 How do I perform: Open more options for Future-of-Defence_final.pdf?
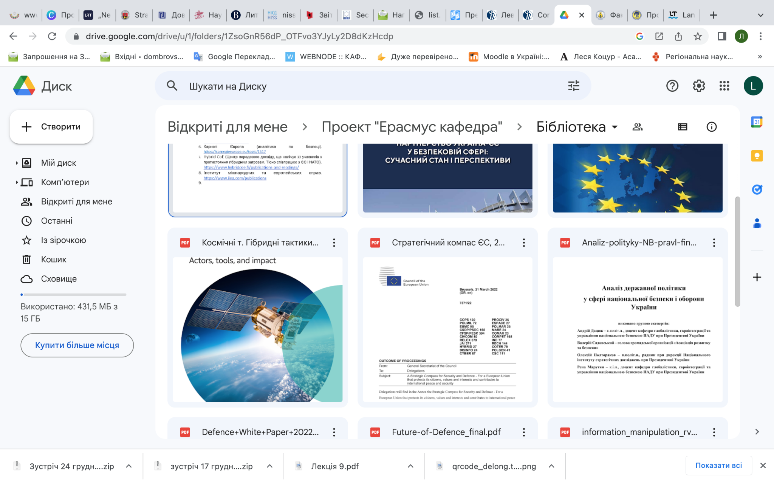tap(524, 432)
